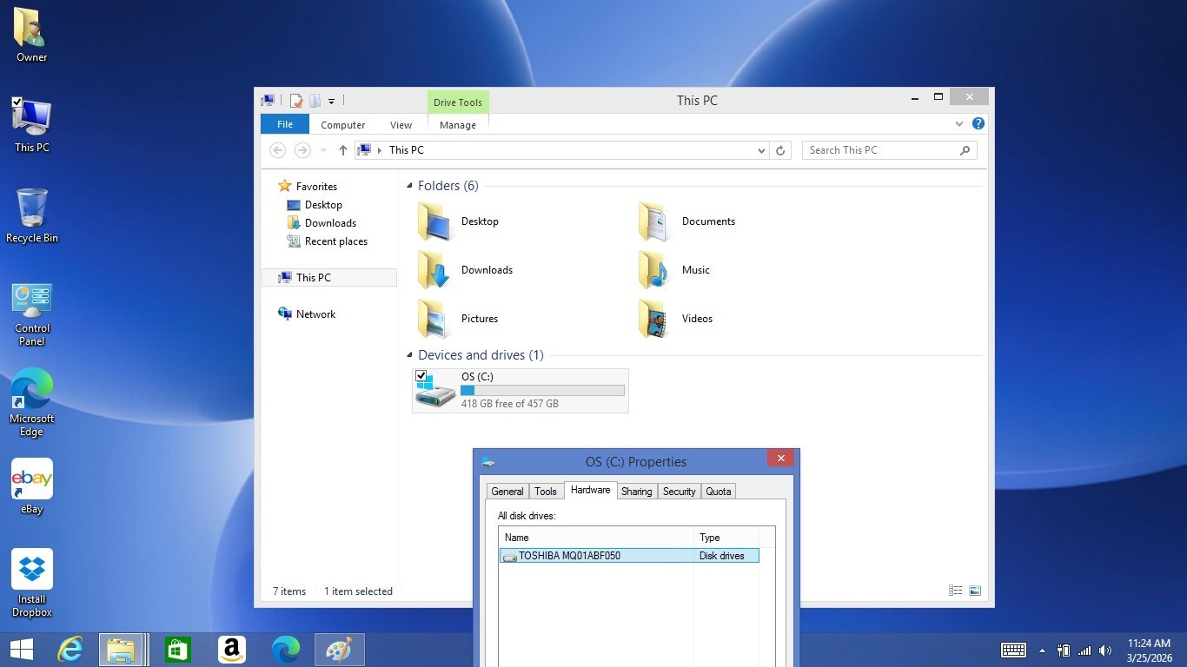Launch Internet Explorer from the taskbar

point(70,650)
